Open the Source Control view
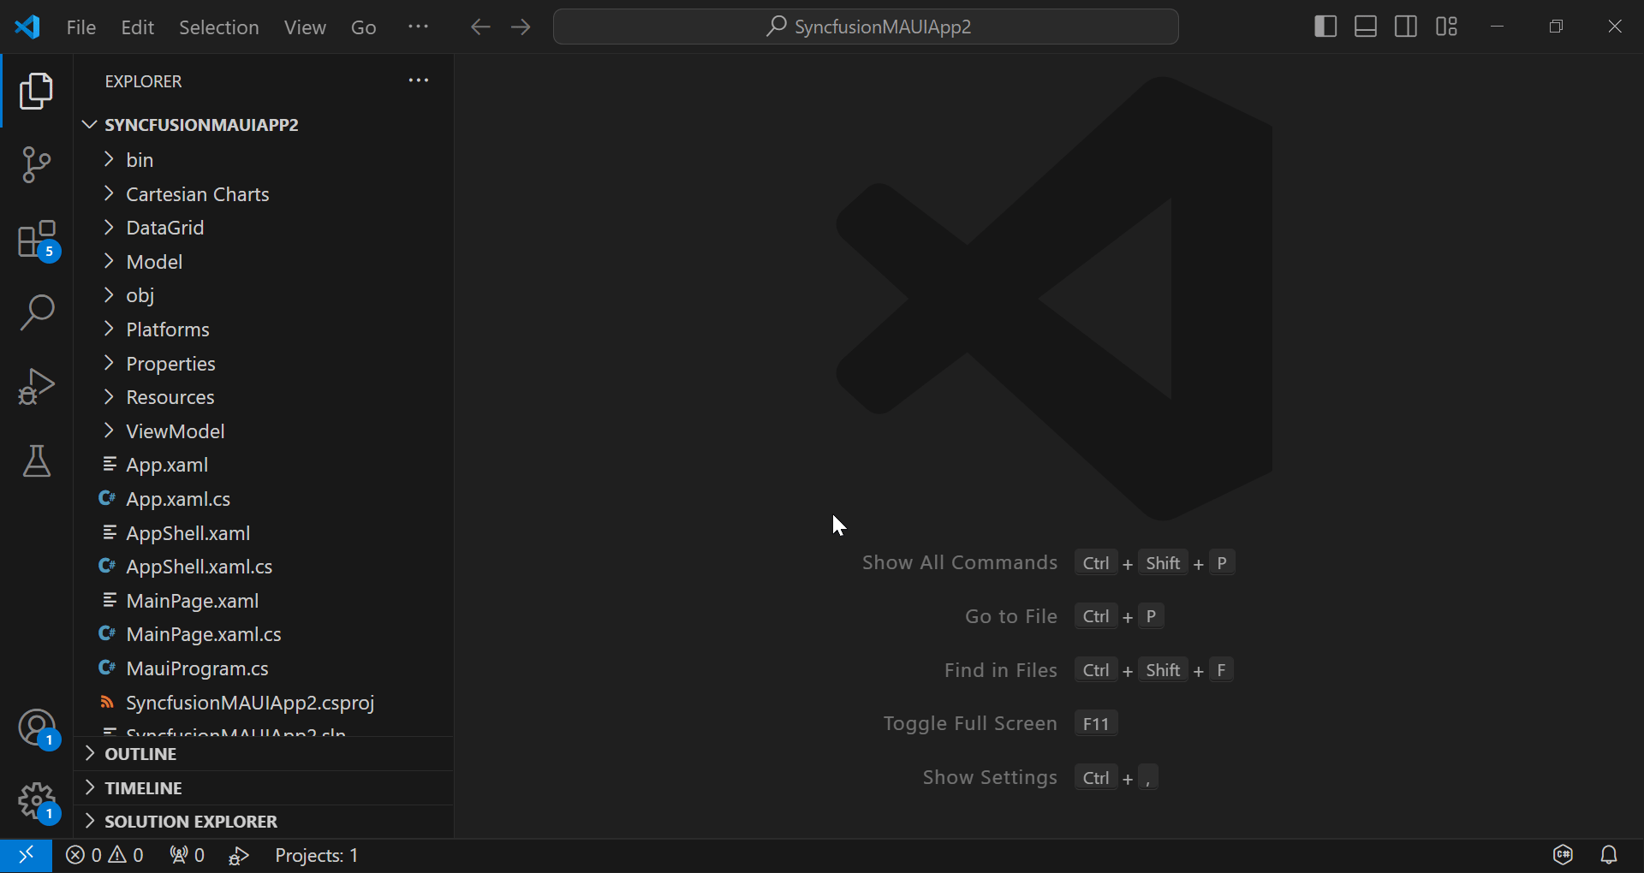 36,164
